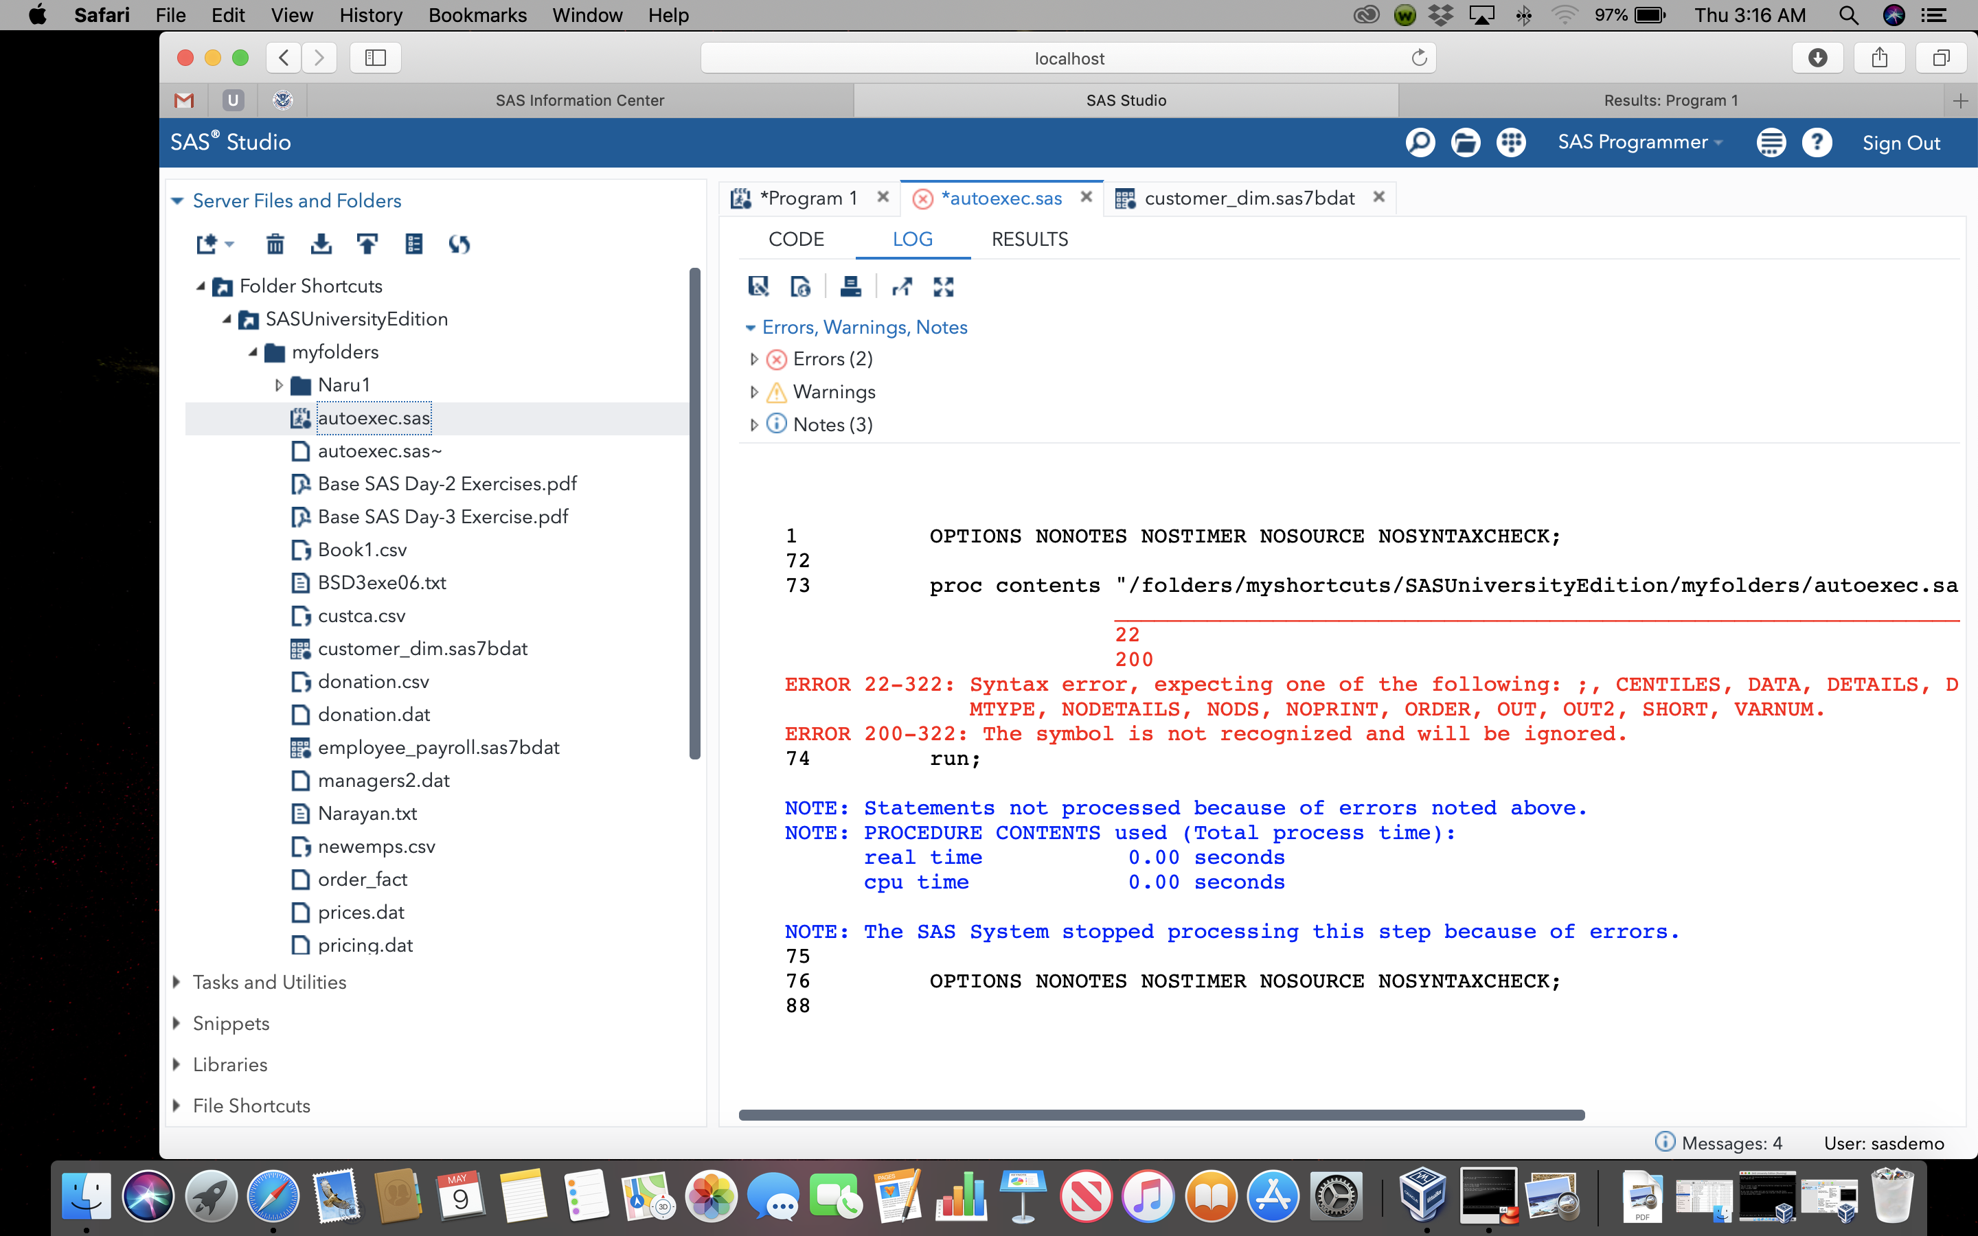The height and width of the screenshot is (1236, 1978).
Task: Open the SAS Studio help icon
Action: click(x=1816, y=142)
